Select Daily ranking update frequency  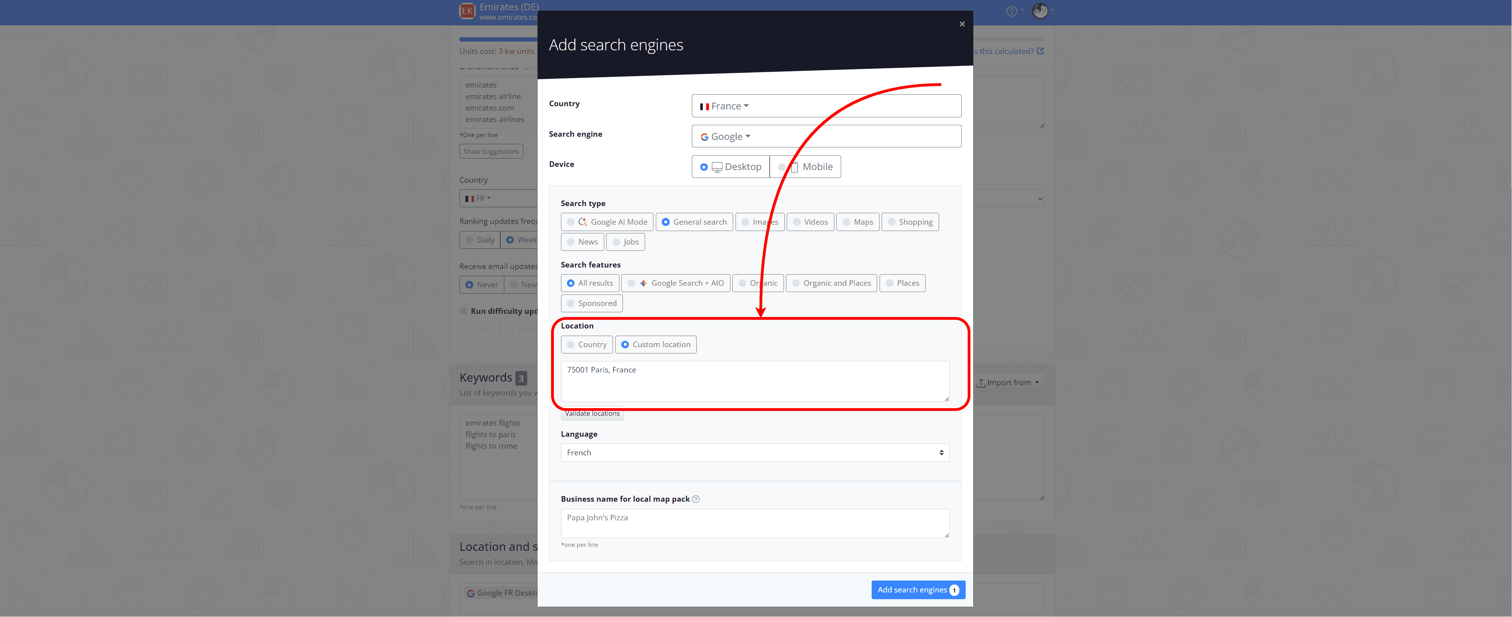[x=480, y=240]
